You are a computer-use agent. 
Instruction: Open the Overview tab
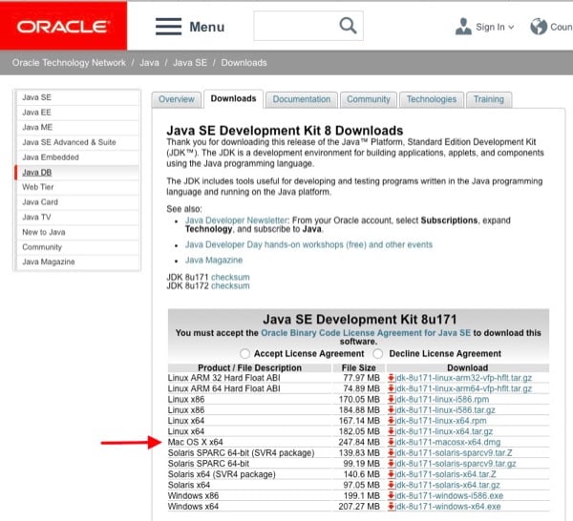click(x=177, y=99)
